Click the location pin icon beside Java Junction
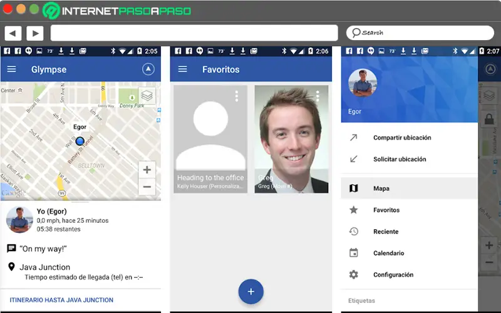Viewport: 501px width, 313px height. (x=11, y=267)
